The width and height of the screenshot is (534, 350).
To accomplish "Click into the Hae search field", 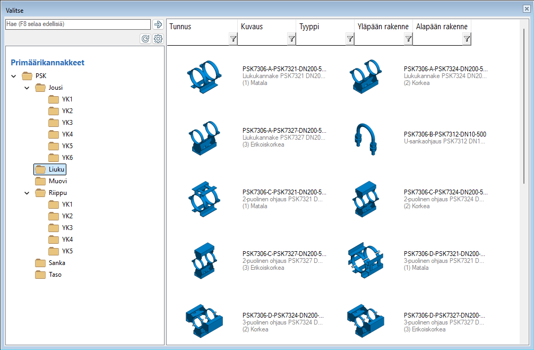I will coord(77,24).
